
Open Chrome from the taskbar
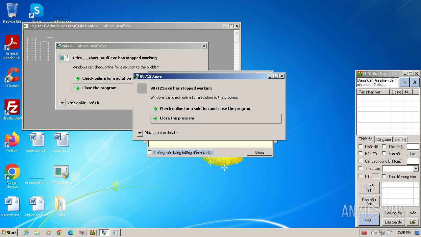click(x=60, y=233)
